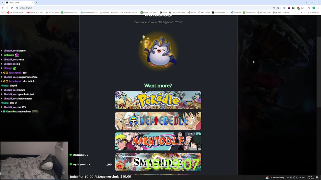Viewport: 321px width, 180px height.
Task: Open the tab search dropdown arrow
Action: point(3,2)
